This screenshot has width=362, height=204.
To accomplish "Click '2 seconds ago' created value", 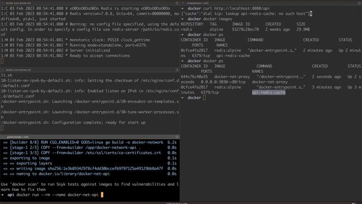I will pyautogui.click(x=326, y=76).
